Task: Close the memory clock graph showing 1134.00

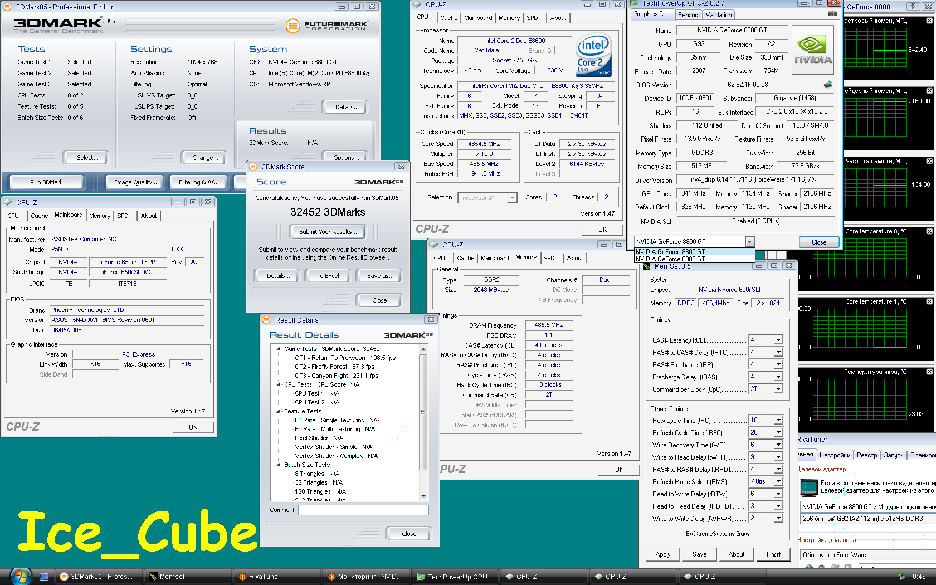Action: [x=929, y=161]
